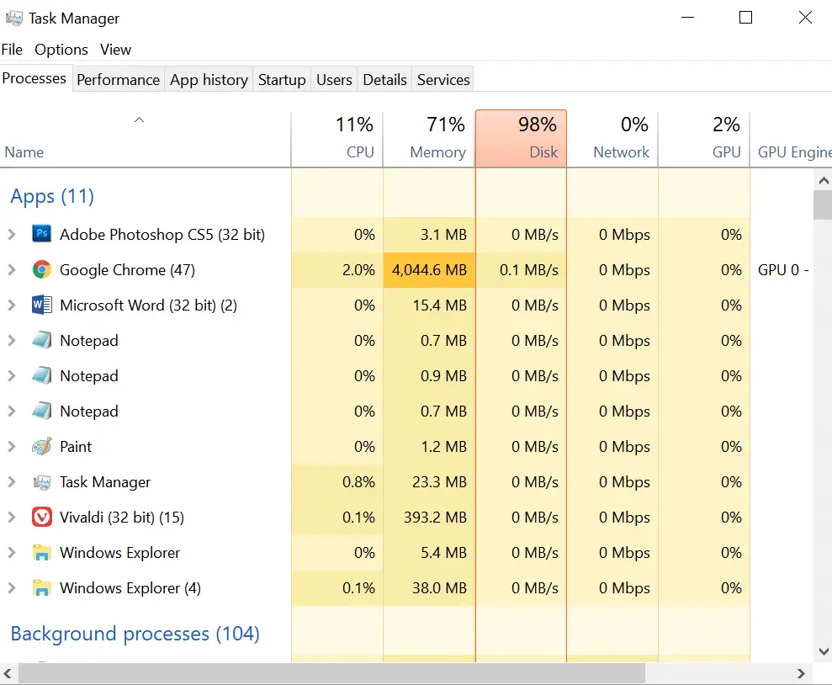Expand the Notepad row using 0.9 MB
The height and width of the screenshot is (685, 832).
[12, 375]
